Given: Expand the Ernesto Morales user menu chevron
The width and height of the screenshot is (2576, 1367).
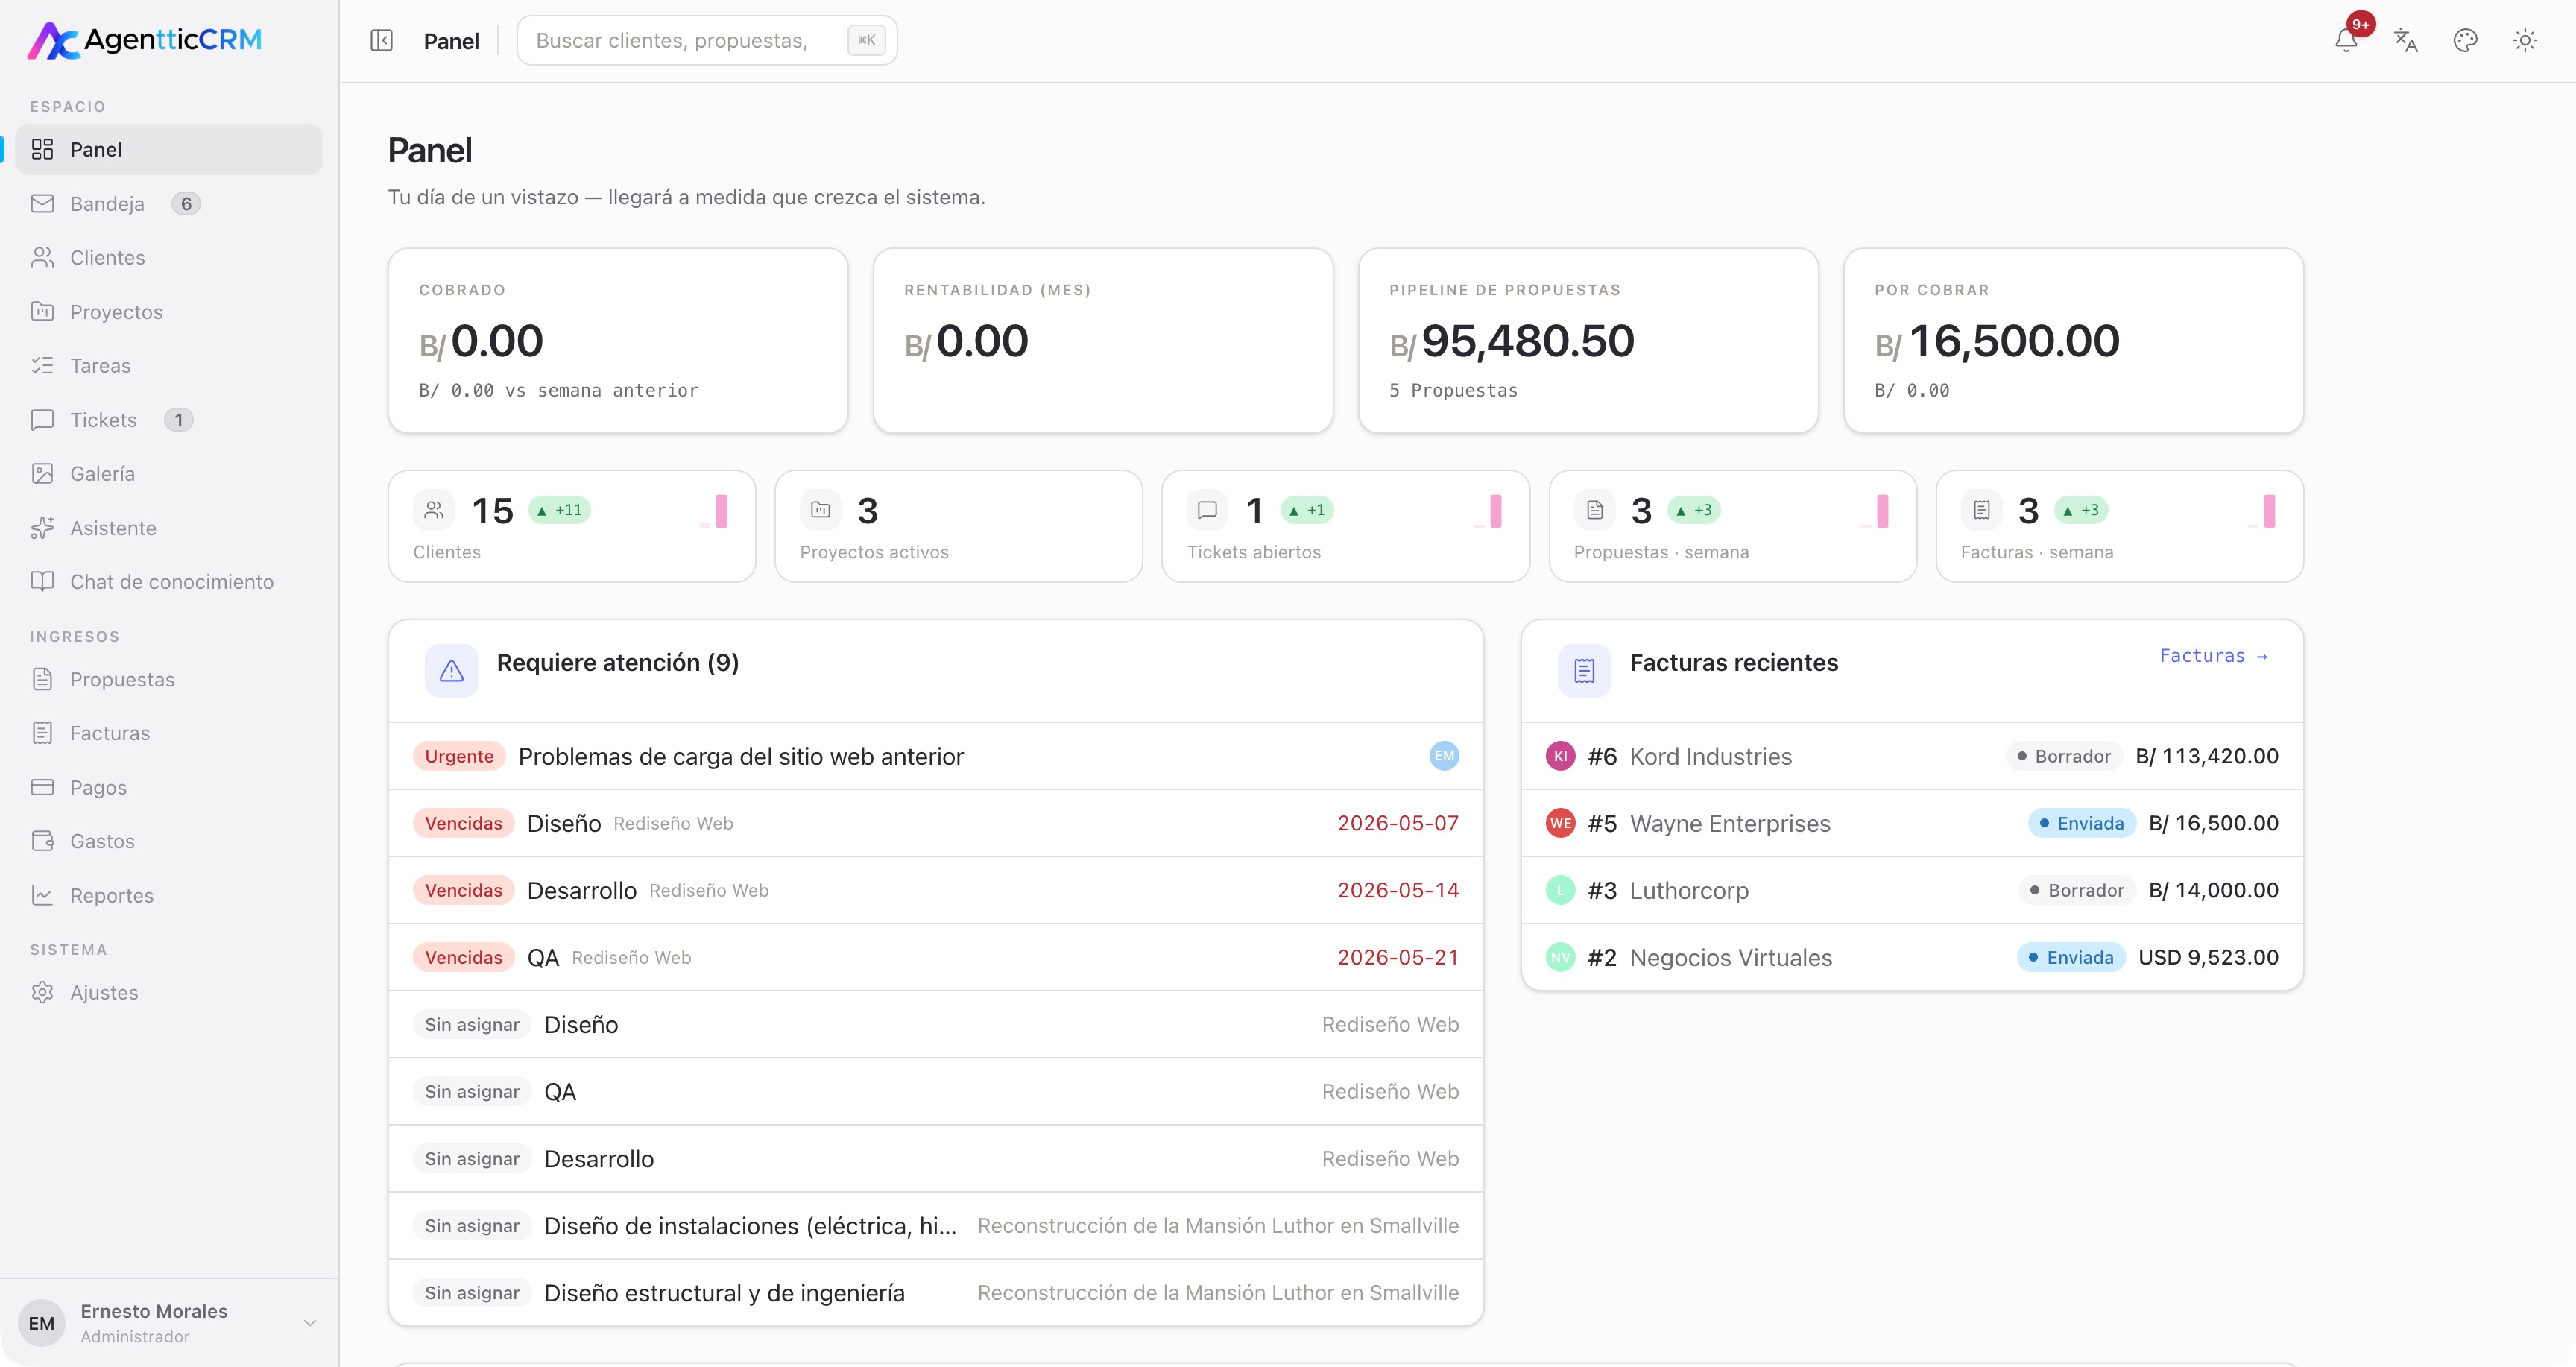Looking at the screenshot, I should tap(310, 1322).
